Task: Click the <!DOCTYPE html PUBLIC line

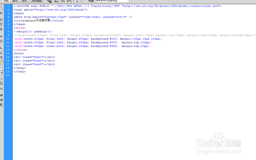Action: [x=118, y=6]
